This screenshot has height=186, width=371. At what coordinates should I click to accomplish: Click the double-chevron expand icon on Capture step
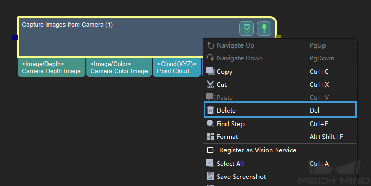point(247,28)
